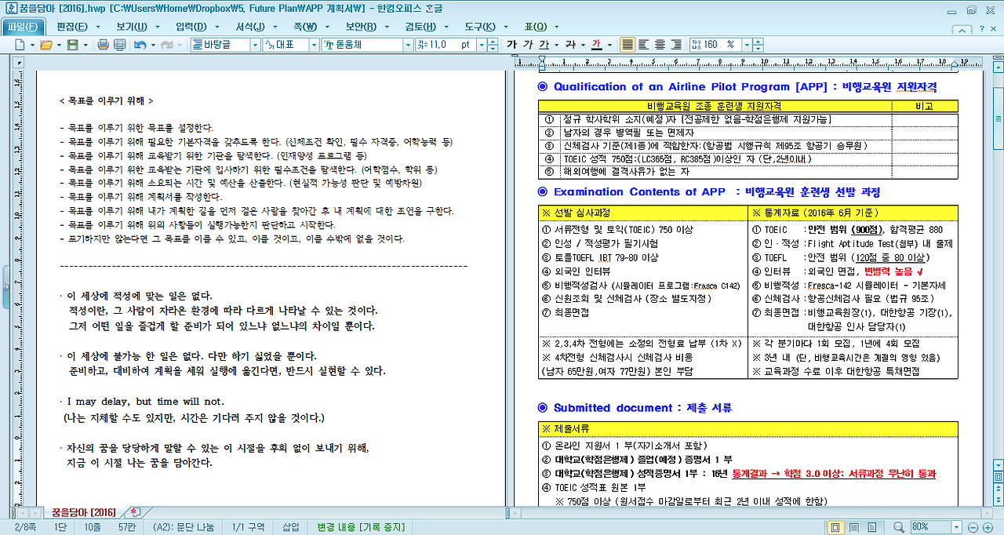Open the 대표 language dropdown
The height and width of the screenshot is (535, 1004).
(x=312, y=45)
